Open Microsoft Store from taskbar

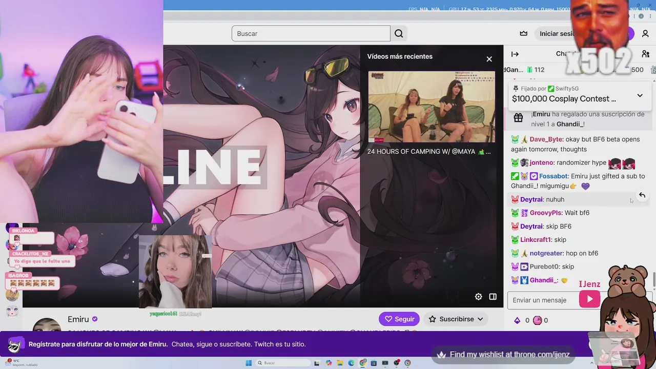374,363
